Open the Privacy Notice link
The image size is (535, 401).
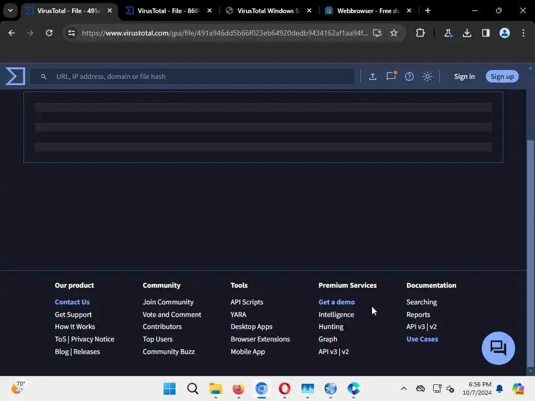click(92, 339)
